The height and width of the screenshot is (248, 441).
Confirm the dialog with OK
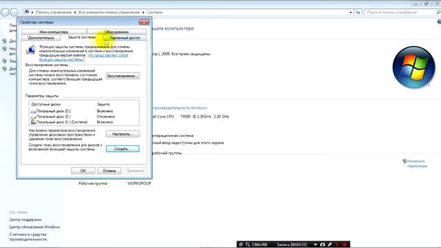(83, 171)
